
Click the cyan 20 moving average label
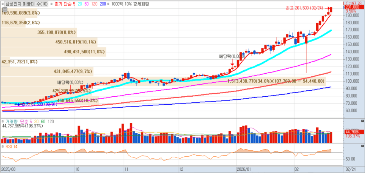79,4
